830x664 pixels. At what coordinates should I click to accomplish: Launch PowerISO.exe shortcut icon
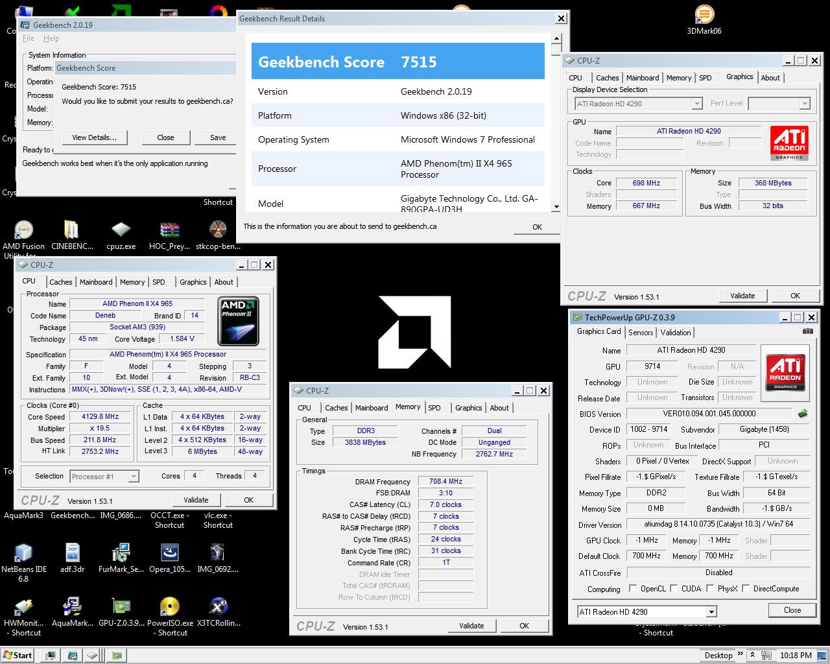[x=169, y=606]
